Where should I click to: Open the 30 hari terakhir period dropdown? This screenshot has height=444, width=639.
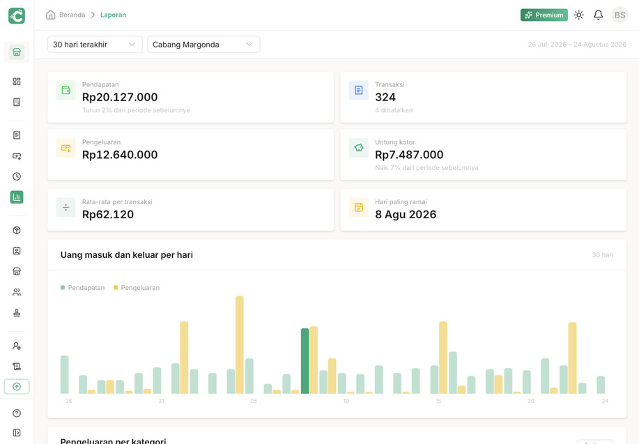[95, 45]
